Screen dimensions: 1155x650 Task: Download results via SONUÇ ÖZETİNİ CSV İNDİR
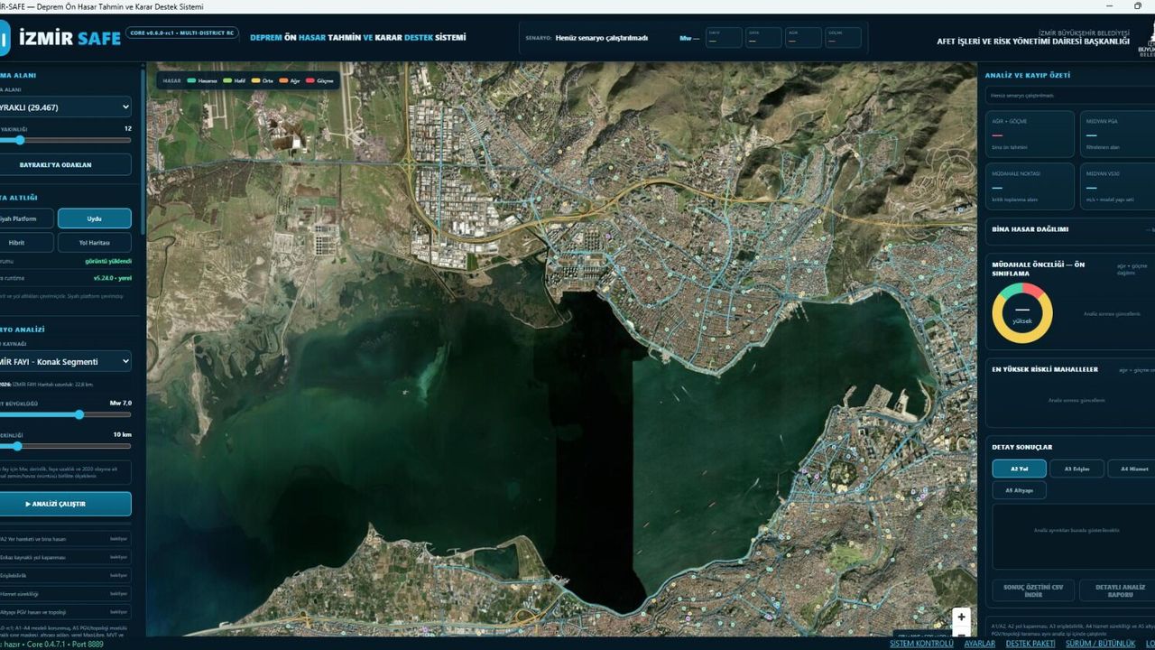point(1032,590)
